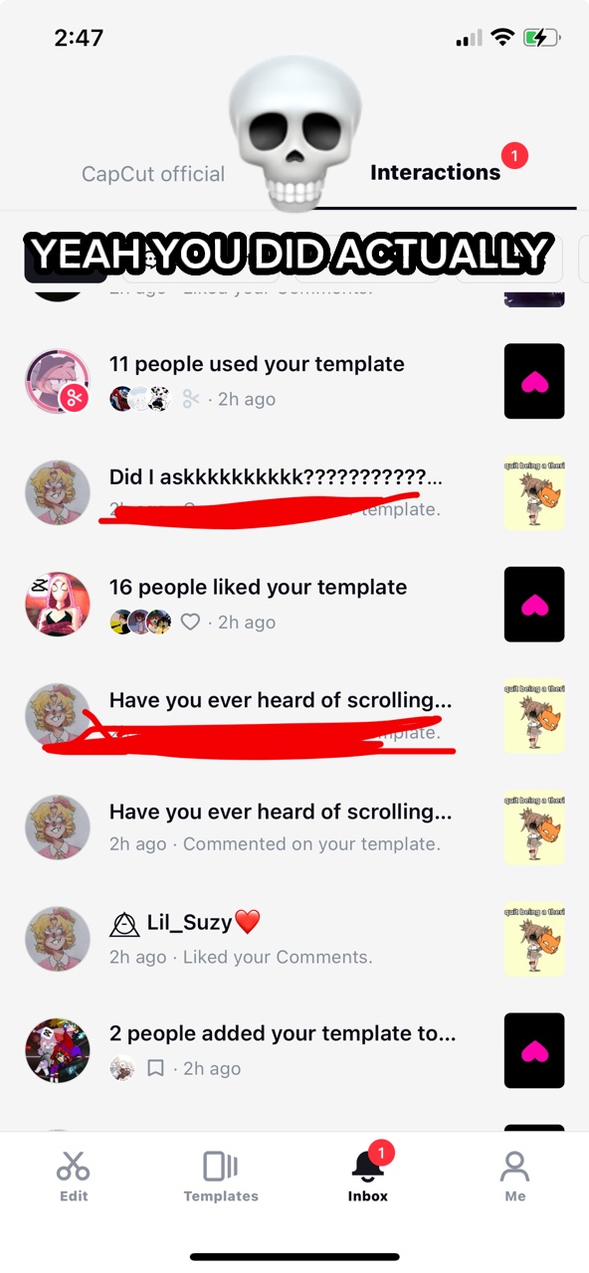Open 2 people added your template notification

coord(294,1050)
